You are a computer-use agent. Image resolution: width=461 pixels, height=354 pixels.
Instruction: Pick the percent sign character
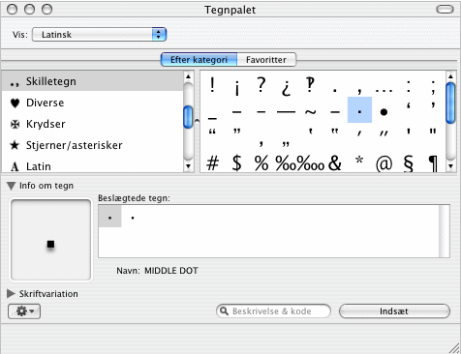point(261,162)
